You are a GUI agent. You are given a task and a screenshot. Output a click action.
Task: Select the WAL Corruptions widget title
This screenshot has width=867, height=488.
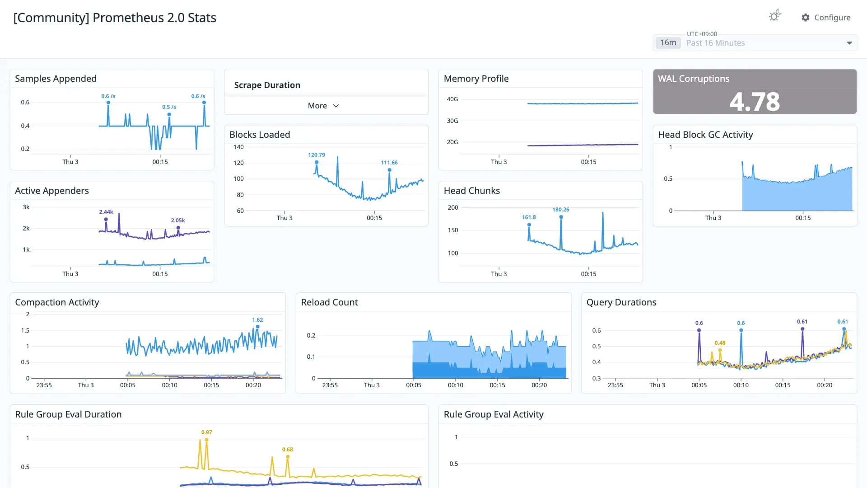pyautogui.click(x=694, y=79)
